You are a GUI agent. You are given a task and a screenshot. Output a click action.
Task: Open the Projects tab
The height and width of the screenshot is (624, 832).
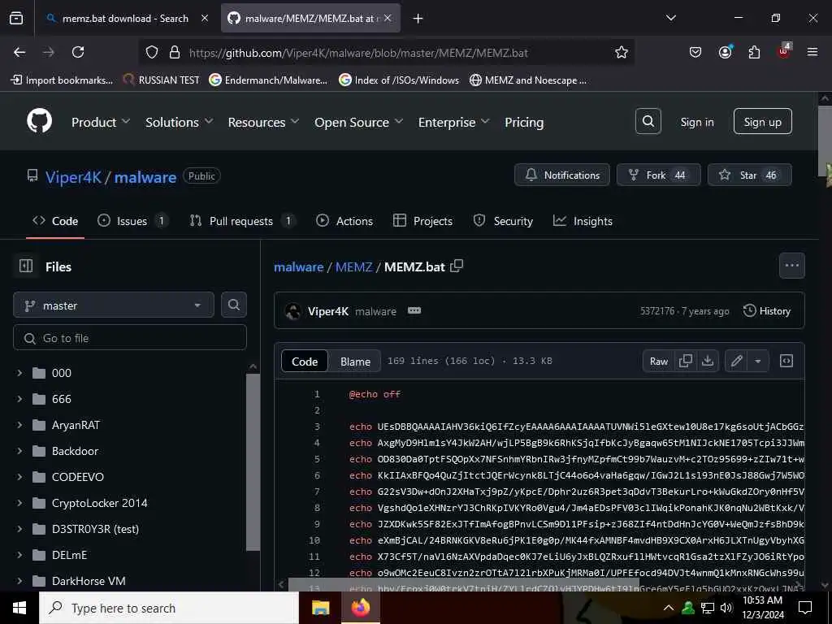click(x=422, y=221)
